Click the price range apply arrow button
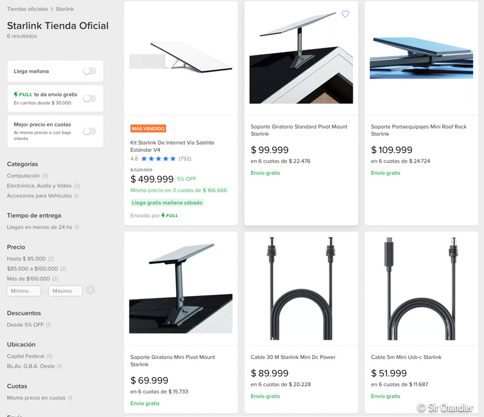 pos(90,290)
